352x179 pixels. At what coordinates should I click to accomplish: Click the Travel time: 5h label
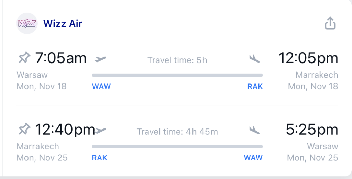[177, 60]
